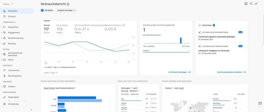This screenshot has height=112, width=264.
Task: Open Neue Nutzer nach Nutzermedium dropdown
Action: point(60,88)
